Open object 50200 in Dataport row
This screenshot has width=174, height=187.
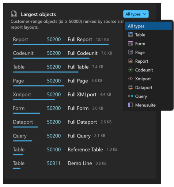point(54,122)
